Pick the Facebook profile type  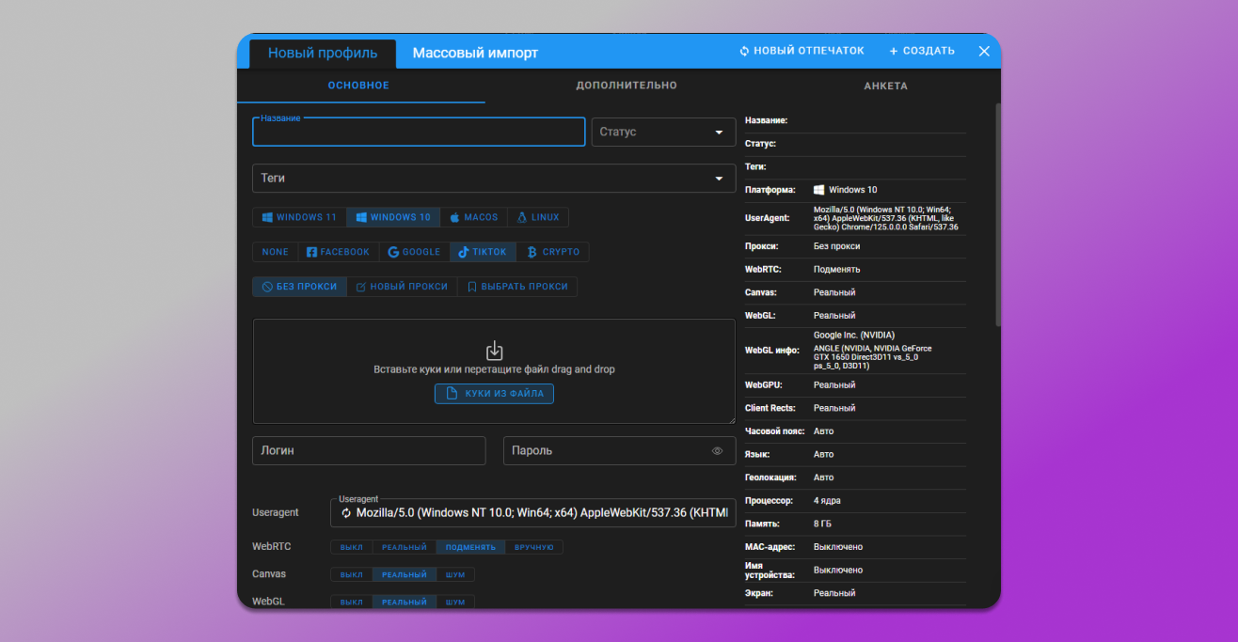338,252
